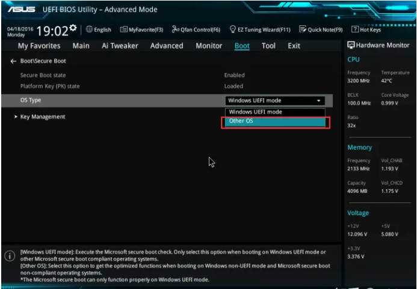Click the Enabled value of Secure Boot state
The width and height of the screenshot is (417, 289).
(x=234, y=75)
